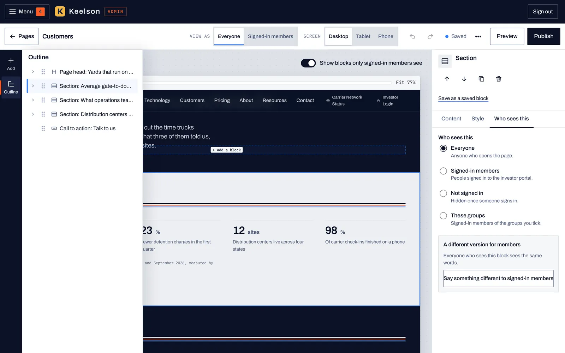The height and width of the screenshot is (353, 565).
Task: Move section up with the up arrow
Action: pyautogui.click(x=447, y=79)
